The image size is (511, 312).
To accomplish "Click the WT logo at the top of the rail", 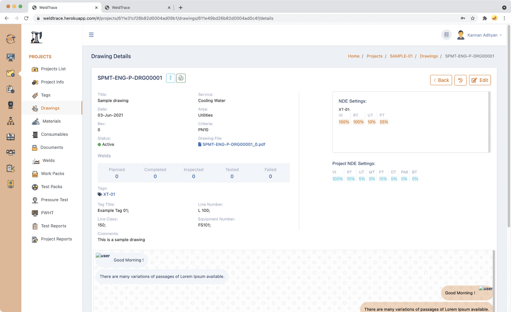I will pyautogui.click(x=11, y=39).
